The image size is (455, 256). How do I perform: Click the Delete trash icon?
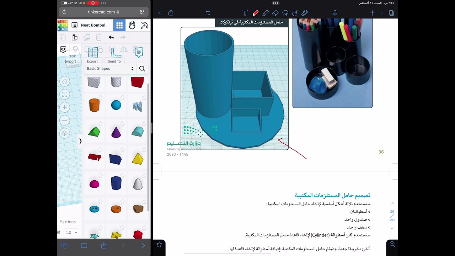pyautogui.click(x=99, y=37)
